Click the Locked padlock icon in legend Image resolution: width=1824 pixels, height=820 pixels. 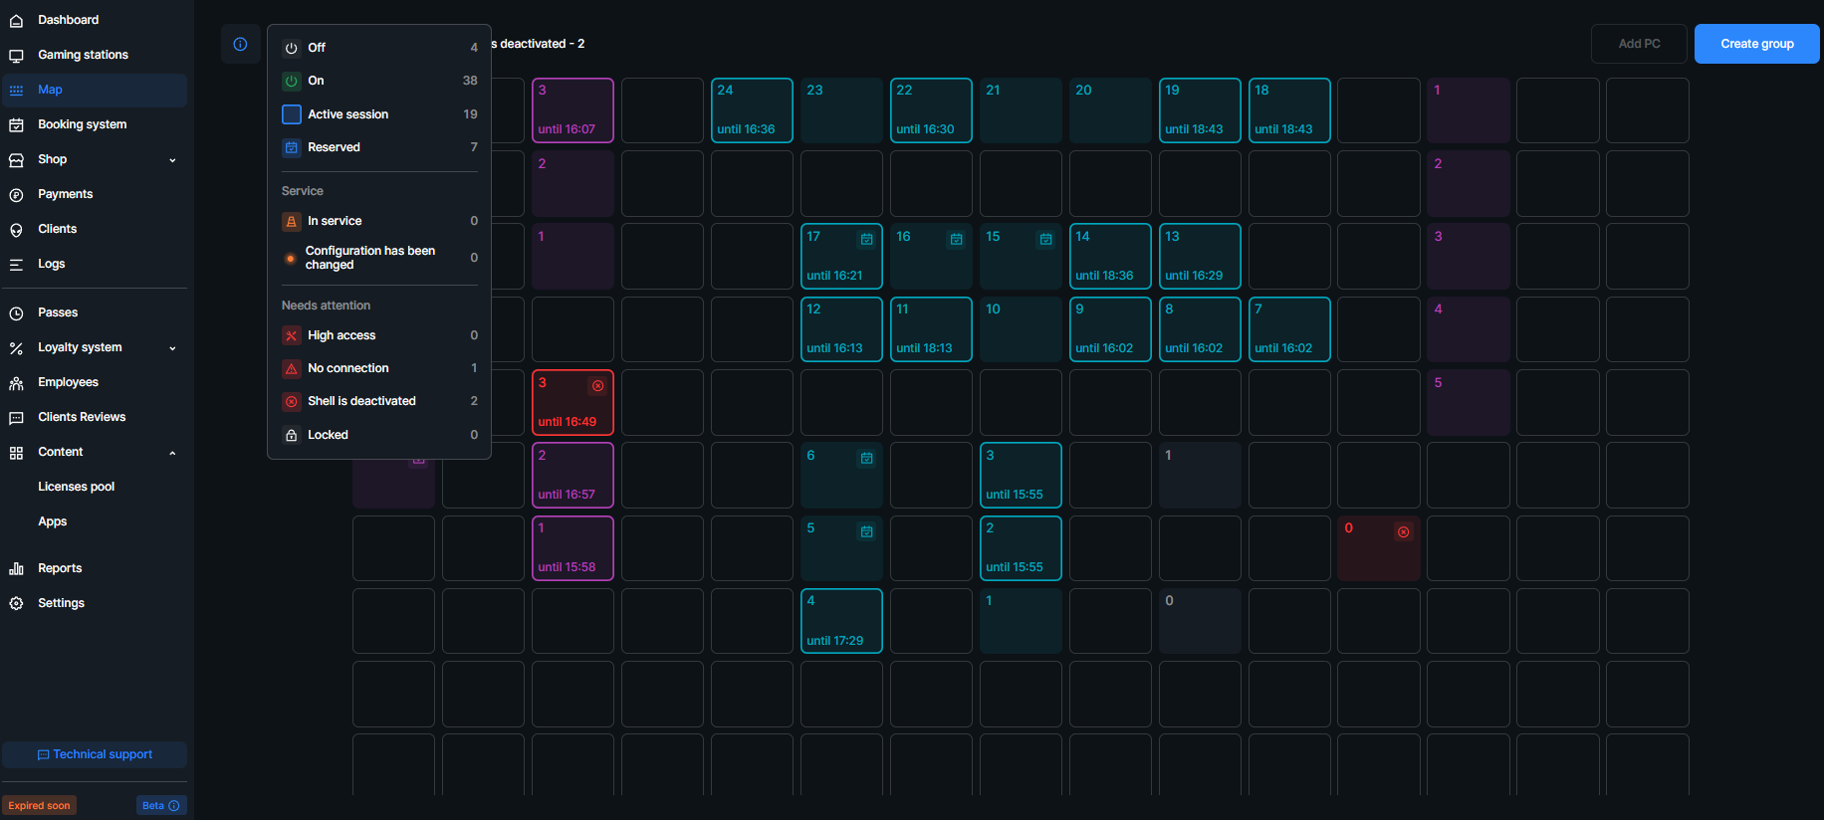[x=292, y=435]
